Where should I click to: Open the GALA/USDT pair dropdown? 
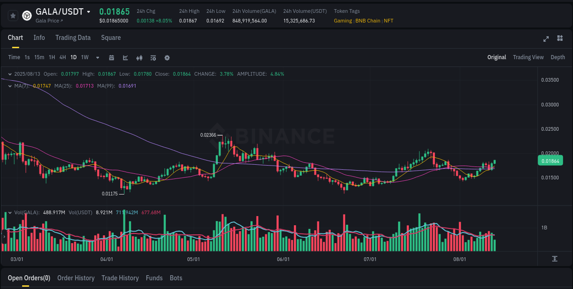point(88,11)
